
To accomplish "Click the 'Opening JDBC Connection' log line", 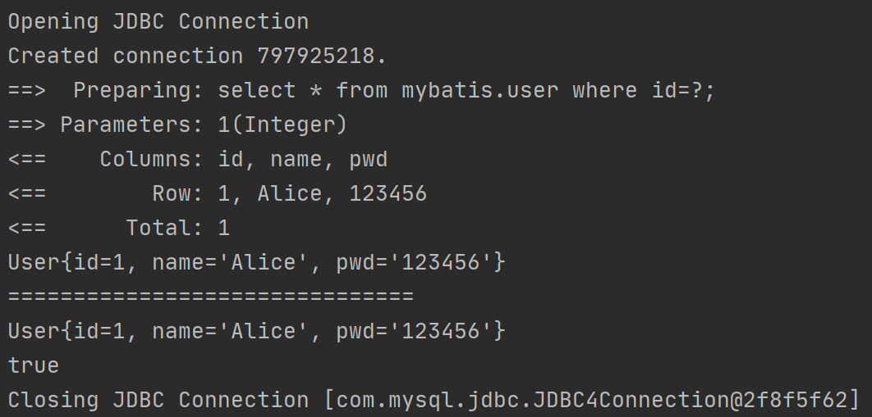I will [158, 21].
